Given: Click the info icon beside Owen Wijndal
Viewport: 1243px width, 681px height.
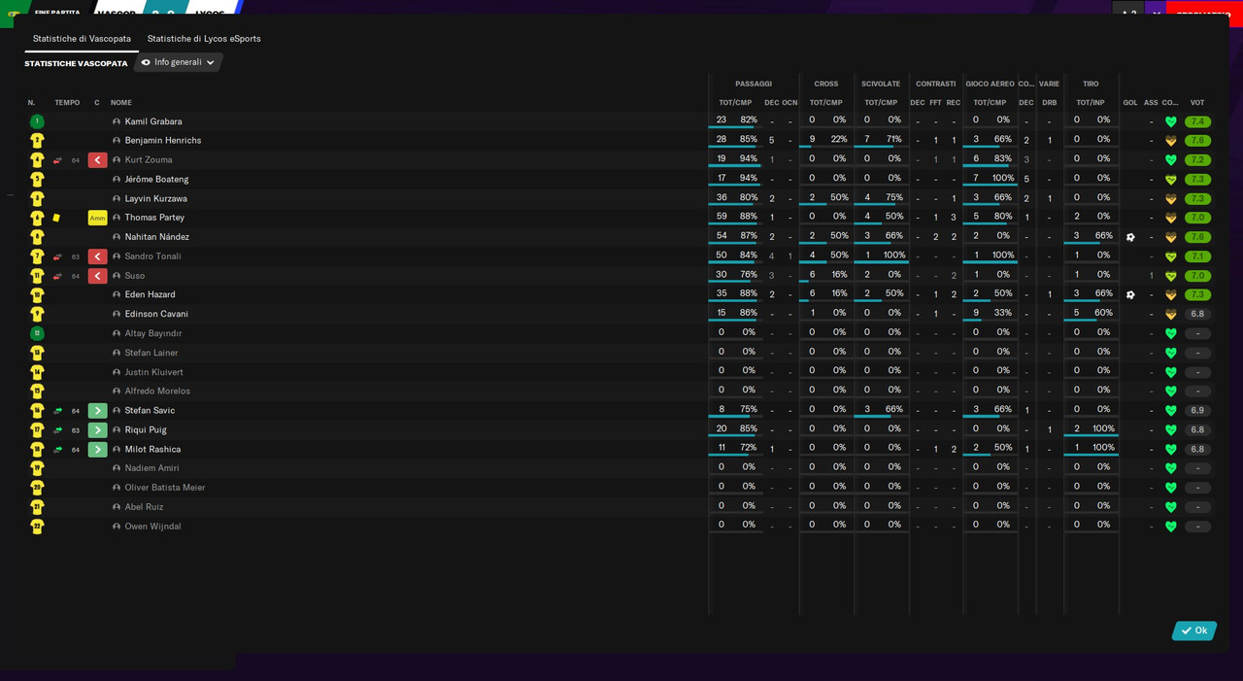Looking at the screenshot, I should [117, 527].
